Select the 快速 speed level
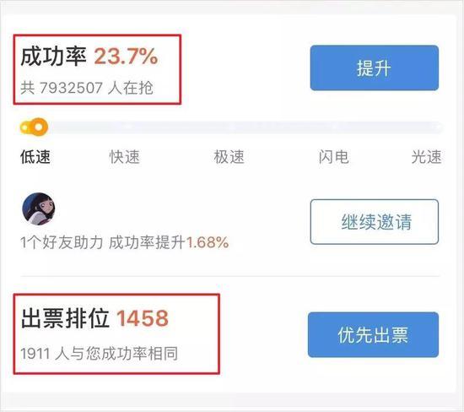 click(124, 157)
